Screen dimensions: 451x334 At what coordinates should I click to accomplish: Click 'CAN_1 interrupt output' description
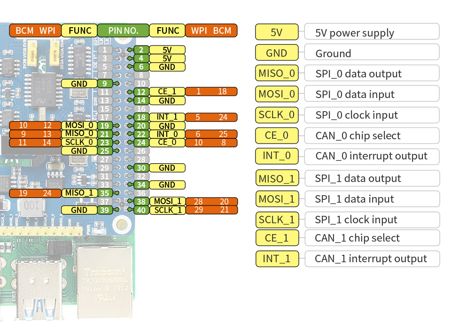[x=372, y=258]
